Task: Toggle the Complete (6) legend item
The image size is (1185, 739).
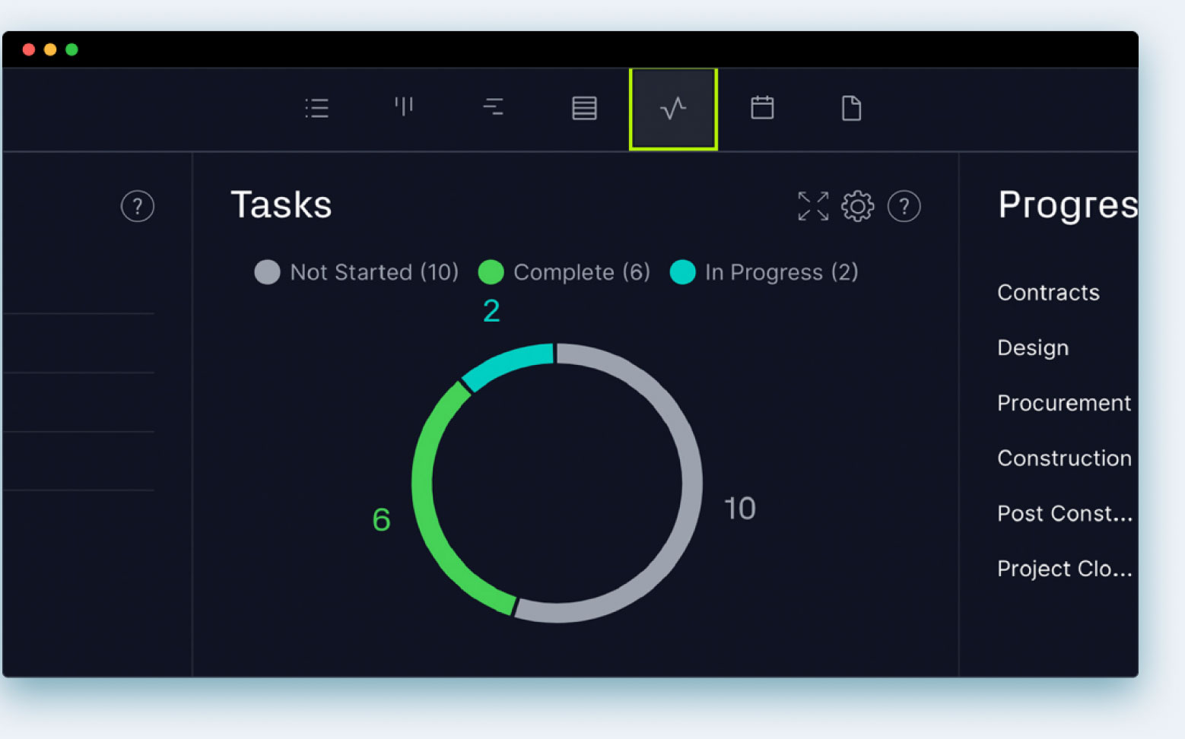Action: click(x=564, y=272)
